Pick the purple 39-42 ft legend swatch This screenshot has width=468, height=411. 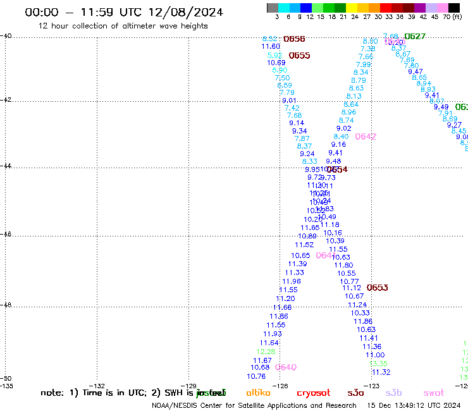point(419,8)
